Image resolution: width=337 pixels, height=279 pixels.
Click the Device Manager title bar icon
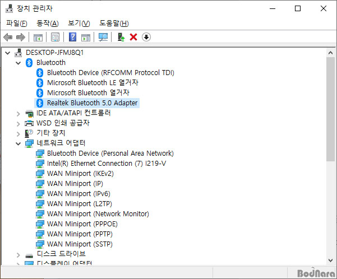coord(9,8)
